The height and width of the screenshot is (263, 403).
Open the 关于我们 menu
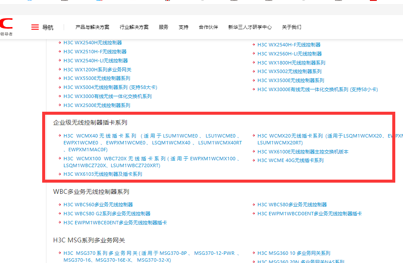(292, 27)
